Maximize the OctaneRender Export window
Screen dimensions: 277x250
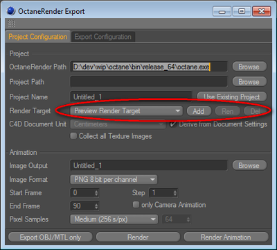click(242, 11)
